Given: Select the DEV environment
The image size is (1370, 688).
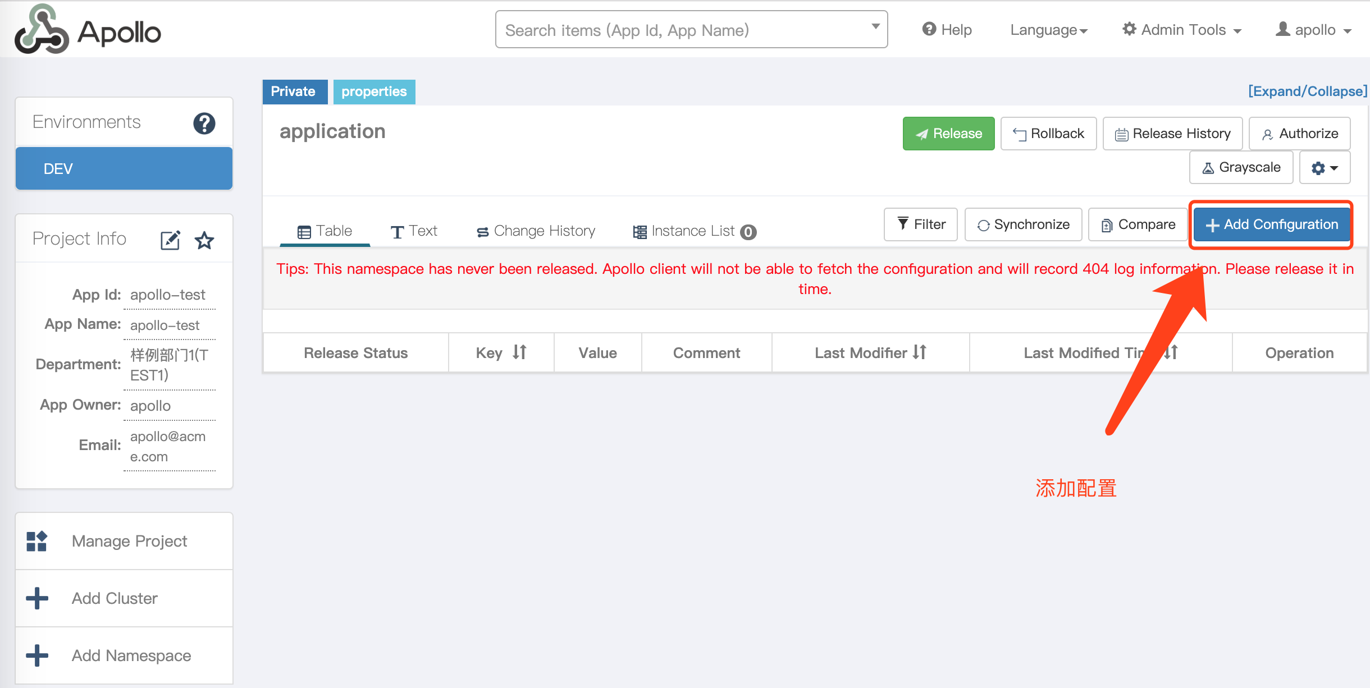Looking at the screenshot, I should 124,168.
